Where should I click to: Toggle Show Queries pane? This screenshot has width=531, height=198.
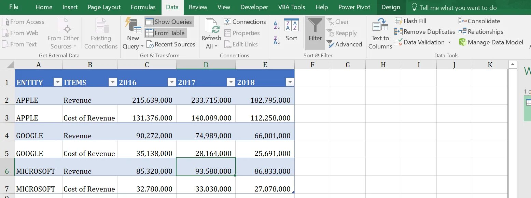click(169, 22)
